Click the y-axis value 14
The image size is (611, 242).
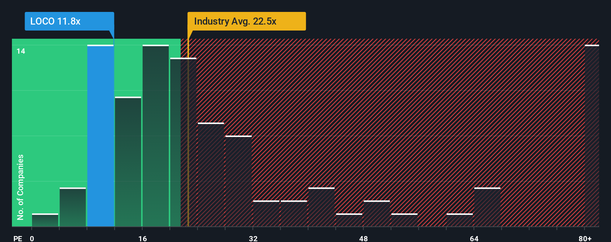tap(21, 51)
